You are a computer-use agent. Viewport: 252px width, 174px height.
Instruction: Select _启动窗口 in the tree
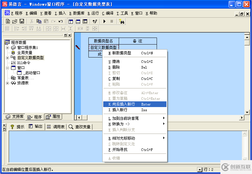32,73
